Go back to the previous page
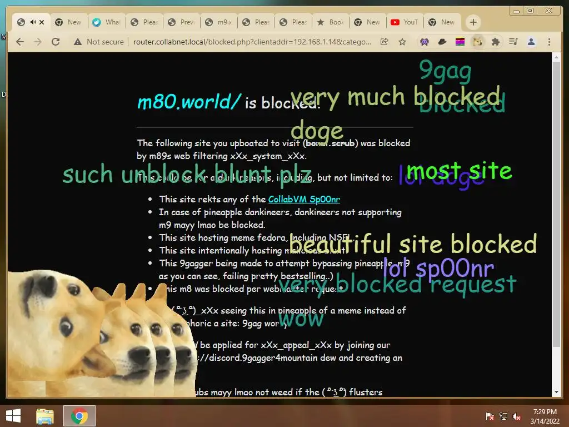This screenshot has width=569, height=427. pos(20,42)
